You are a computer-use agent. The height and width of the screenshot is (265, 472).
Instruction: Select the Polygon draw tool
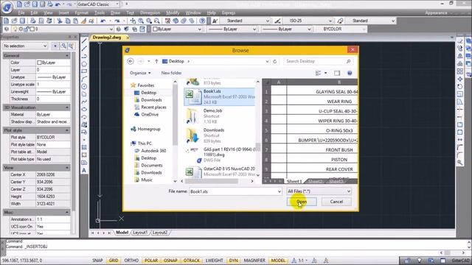[x=84, y=64]
